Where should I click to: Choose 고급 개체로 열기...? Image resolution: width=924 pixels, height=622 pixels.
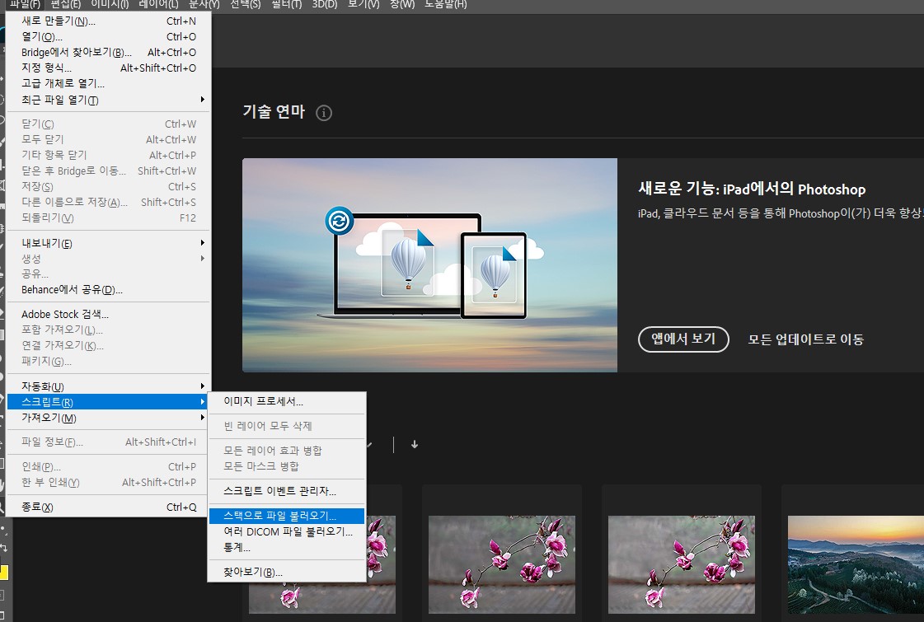tap(109, 84)
